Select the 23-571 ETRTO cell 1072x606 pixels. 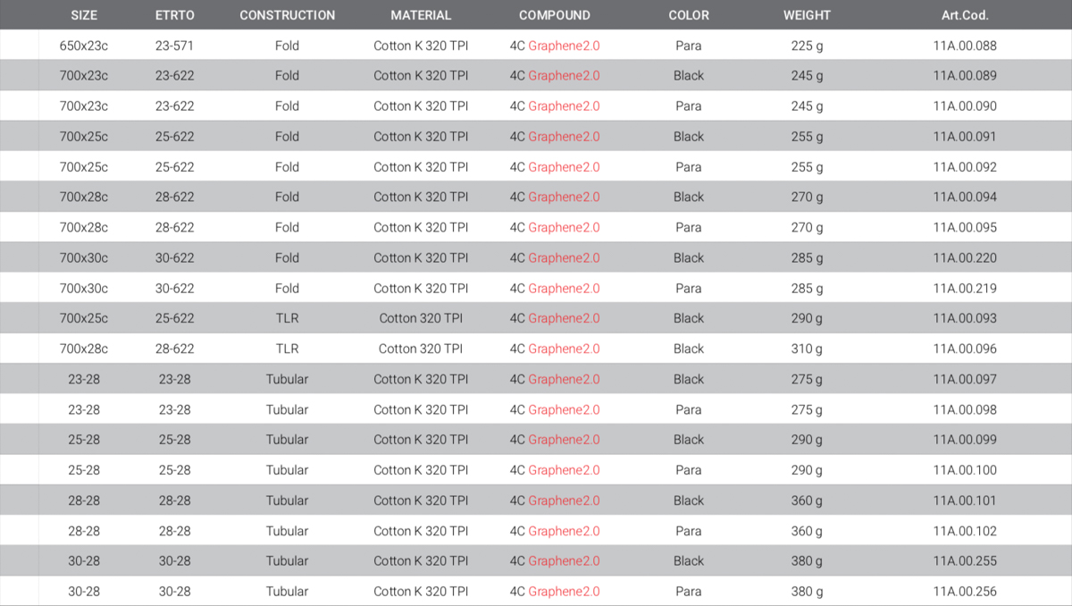coord(175,46)
